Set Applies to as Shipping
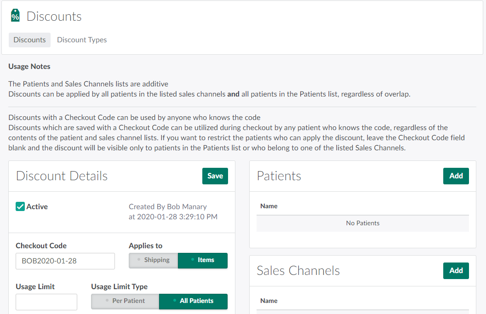Viewport: 486px width, 314px height. click(154, 260)
